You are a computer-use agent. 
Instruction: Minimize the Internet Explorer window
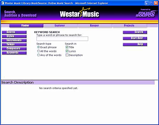pos(147,3)
